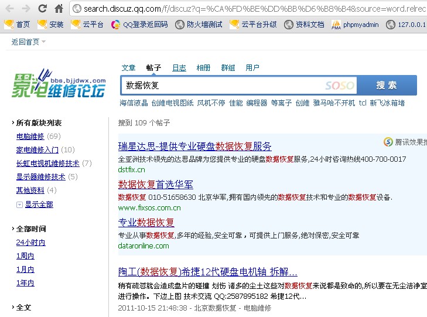Open the 云平台升级 bookmark

click(x=253, y=25)
